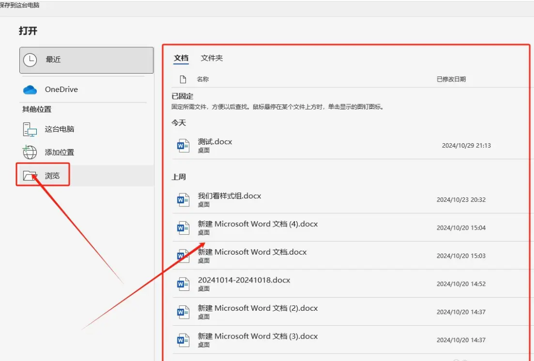Image resolution: width=534 pixels, height=361 pixels.
Task: Click the Word icon beside 测试.docx
Action: coord(183,145)
